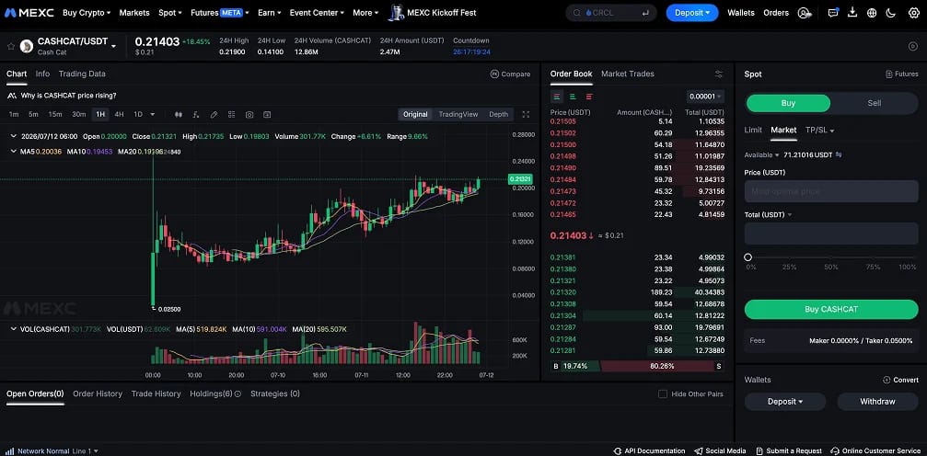This screenshot has height=456, width=927.
Task: Collapse the MA indicator legend chevron
Action: click(x=14, y=152)
